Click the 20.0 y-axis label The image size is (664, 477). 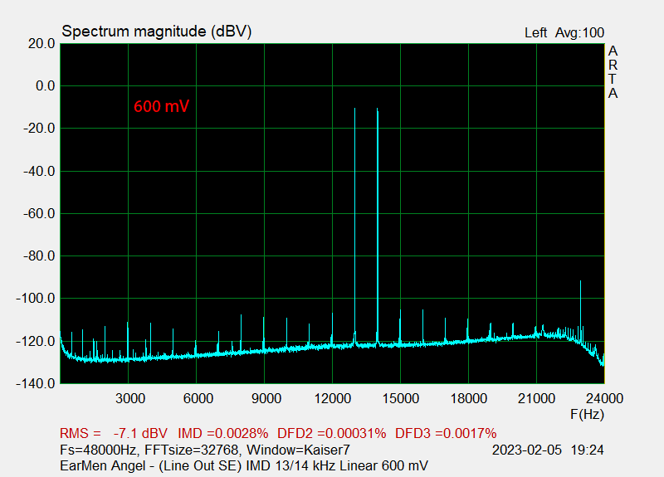(41, 44)
